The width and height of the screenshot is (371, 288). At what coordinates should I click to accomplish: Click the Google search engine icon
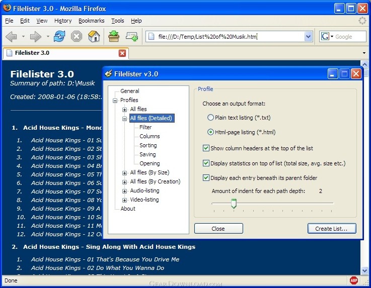[x=325, y=36]
